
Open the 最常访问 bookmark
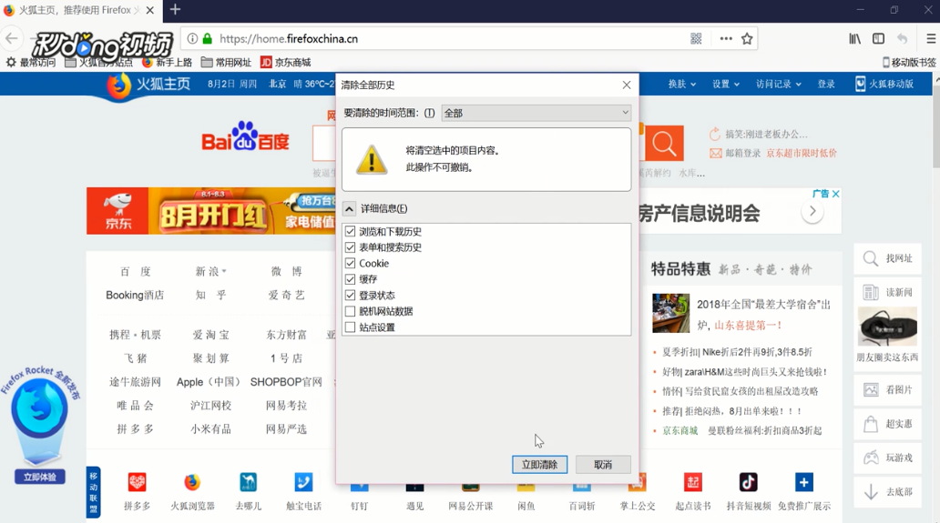31,62
